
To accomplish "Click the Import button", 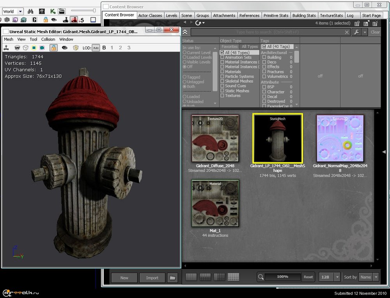I will coord(152,278).
